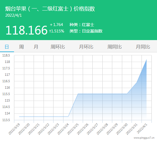Image resolution: width=157 pixels, height=141 pixels.
Task: Open the 月 monthly tab
Action: [x=36, y=47]
